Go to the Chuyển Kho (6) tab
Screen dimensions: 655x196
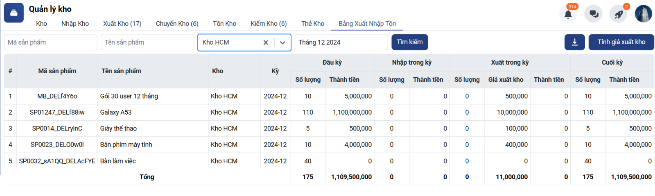(177, 24)
